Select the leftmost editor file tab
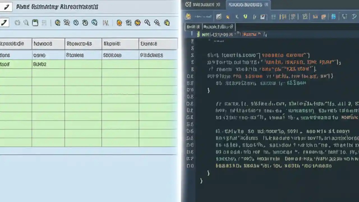This screenshot has width=359, height=202. pyautogui.click(x=193, y=27)
